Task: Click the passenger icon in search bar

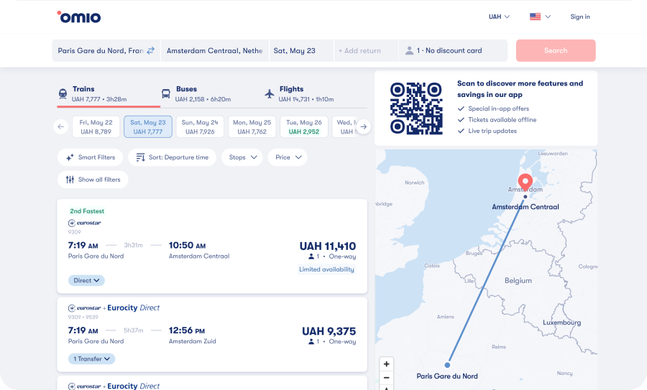Action: tap(409, 50)
